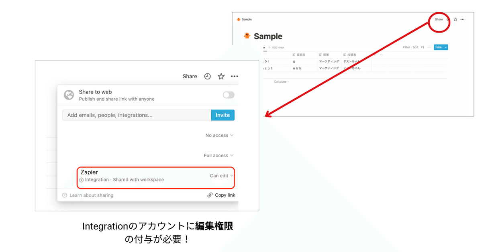Viewport: 482px width, 252px height.
Task: Click 'Publish and share link with anyone' text
Action: (x=116, y=99)
